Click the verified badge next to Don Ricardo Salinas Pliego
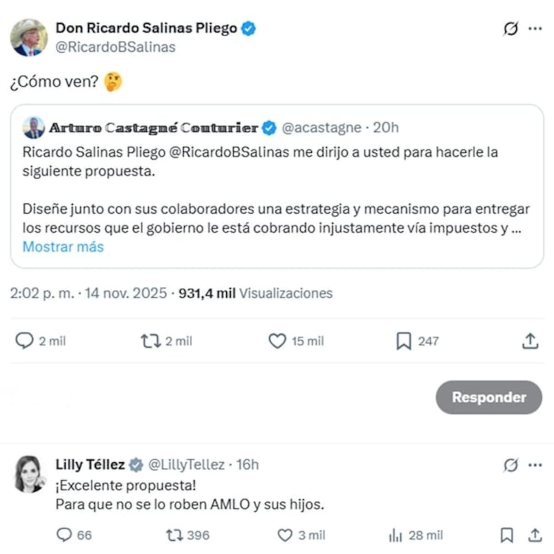The height and width of the screenshot is (554, 554). point(248,28)
